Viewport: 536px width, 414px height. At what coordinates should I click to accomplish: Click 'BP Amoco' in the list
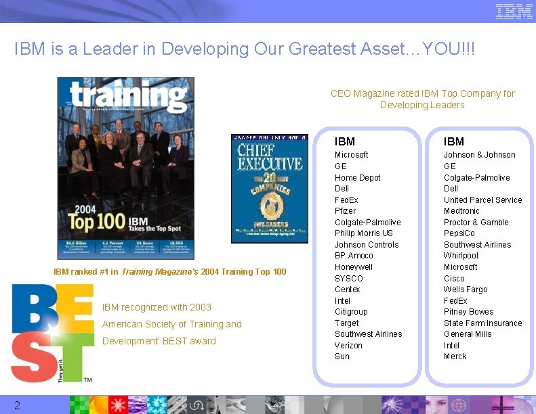pos(354,256)
